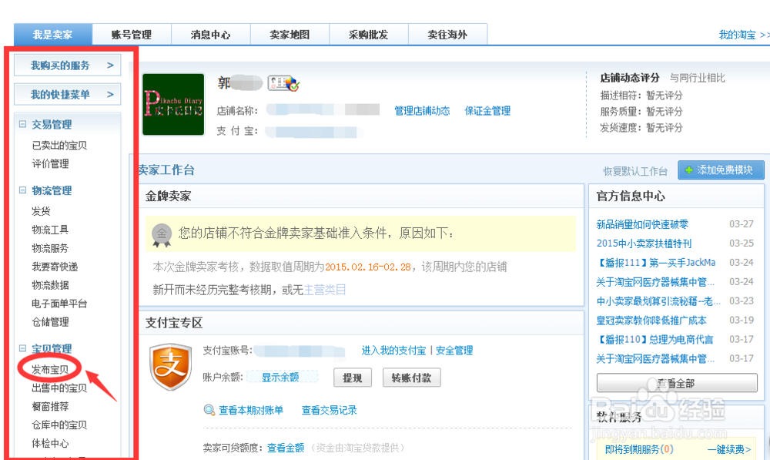Image resolution: width=770 pixels, height=460 pixels.
Task: Open 03-24 news 关于淘宝网医疗器械集中管
Action: pos(655,281)
